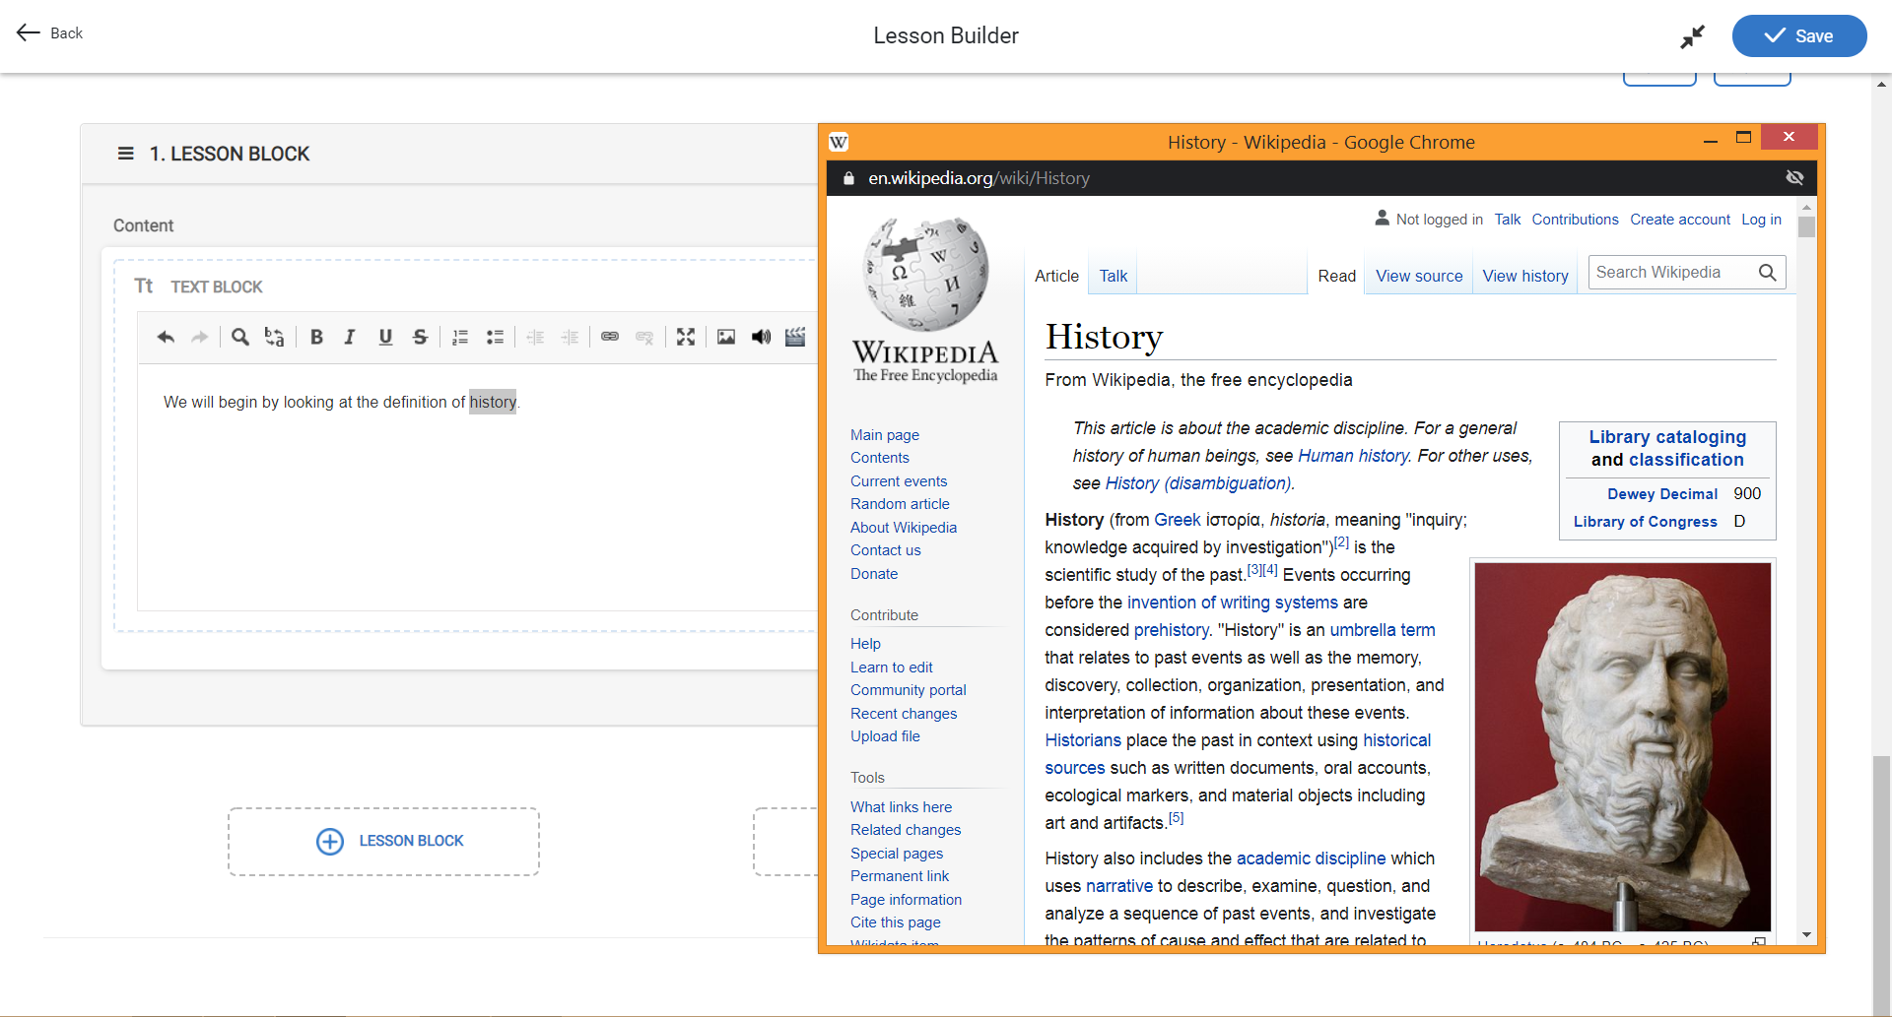Viewport: 1892px width, 1017px height.
Task: Switch to the Wikipedia Talk tab
Action: tap(1113, 277)
